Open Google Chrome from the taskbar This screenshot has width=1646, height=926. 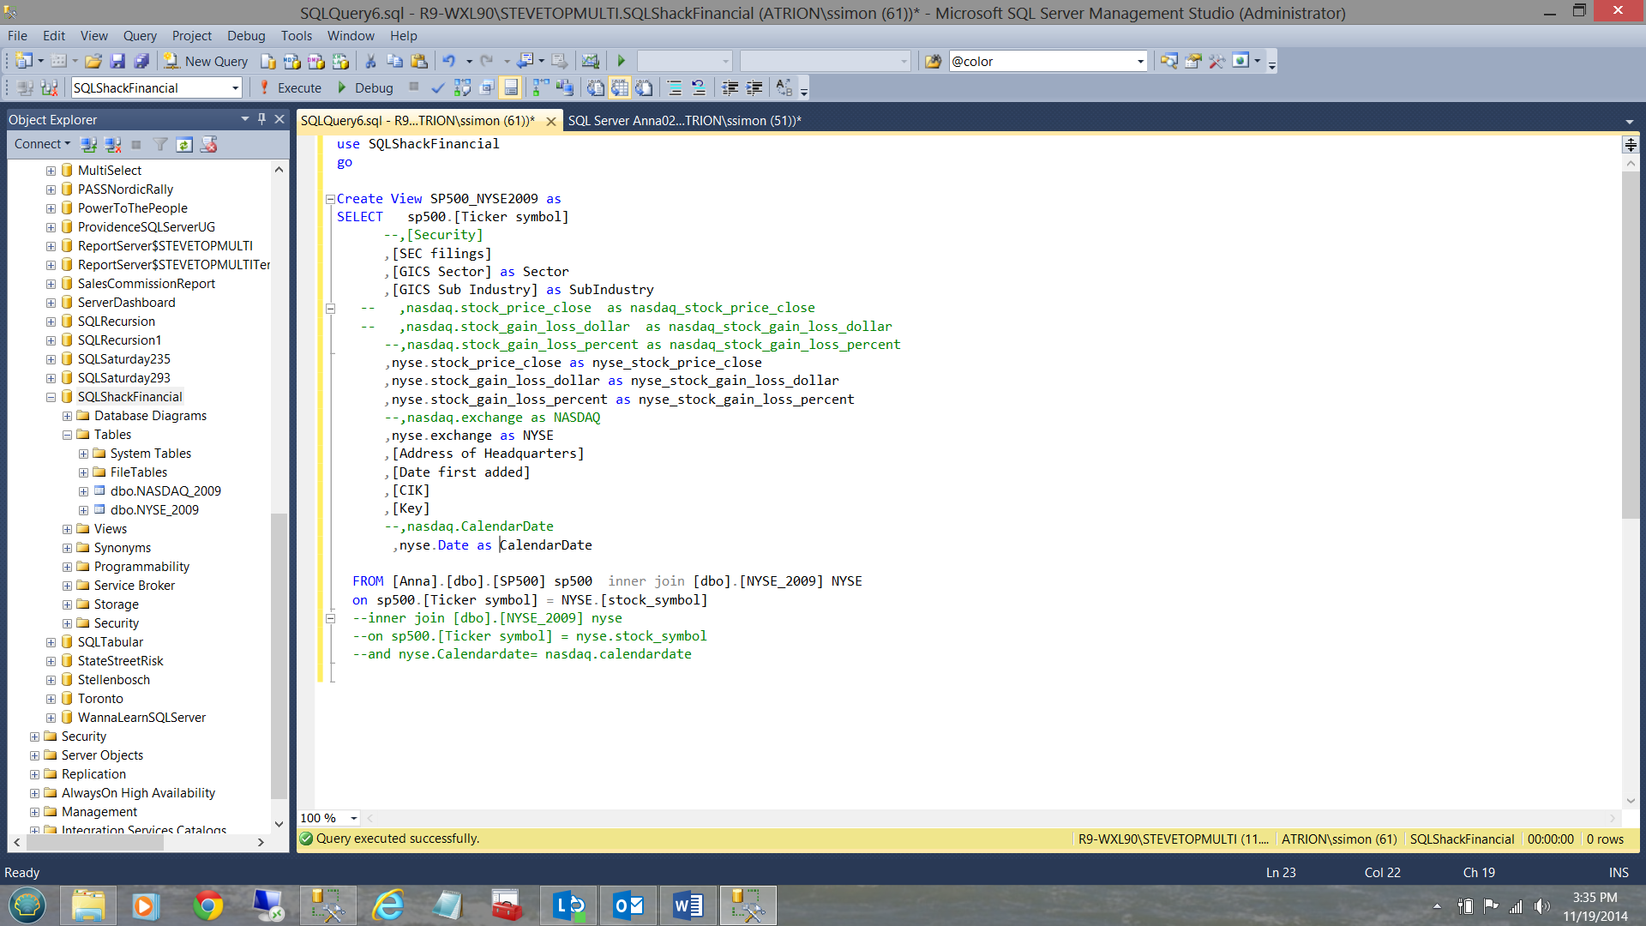[207, 905]
